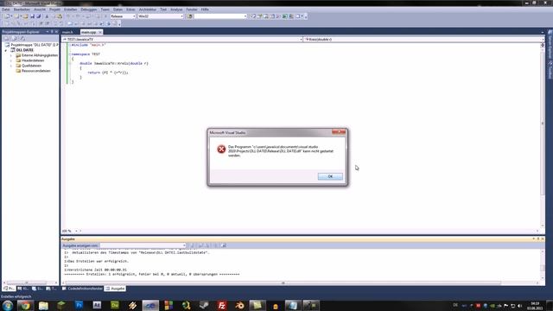
Task: Open Windows Explorer from the taskbar
Action: [x=43, y=305]
